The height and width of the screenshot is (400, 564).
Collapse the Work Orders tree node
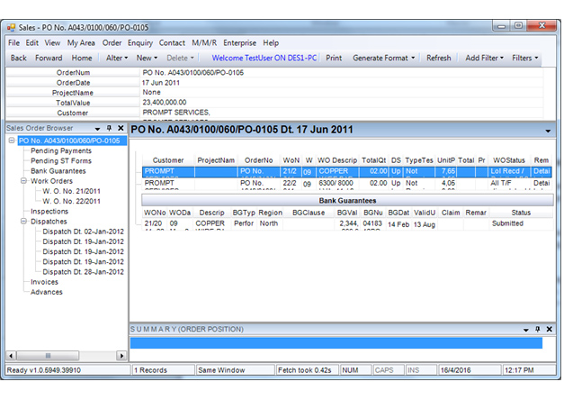click(x=22, y=181)
